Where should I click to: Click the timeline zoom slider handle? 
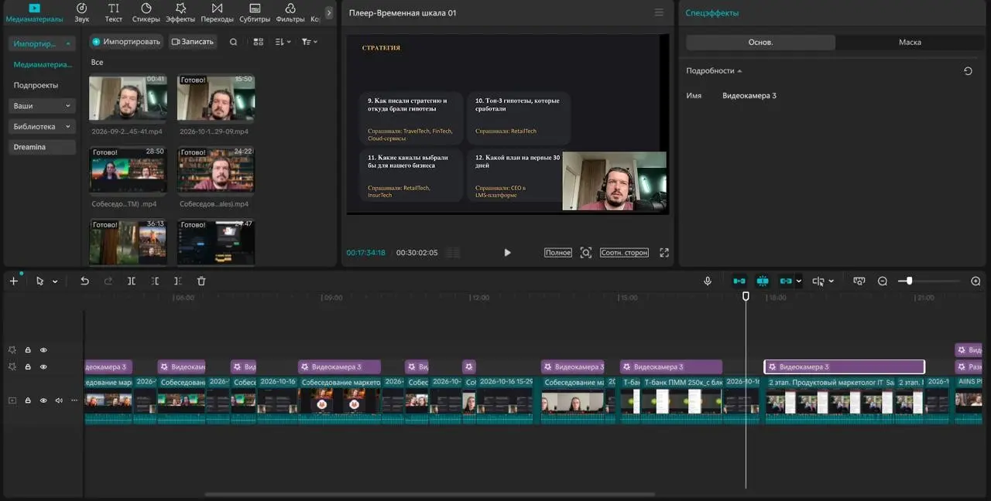(909, 281)
